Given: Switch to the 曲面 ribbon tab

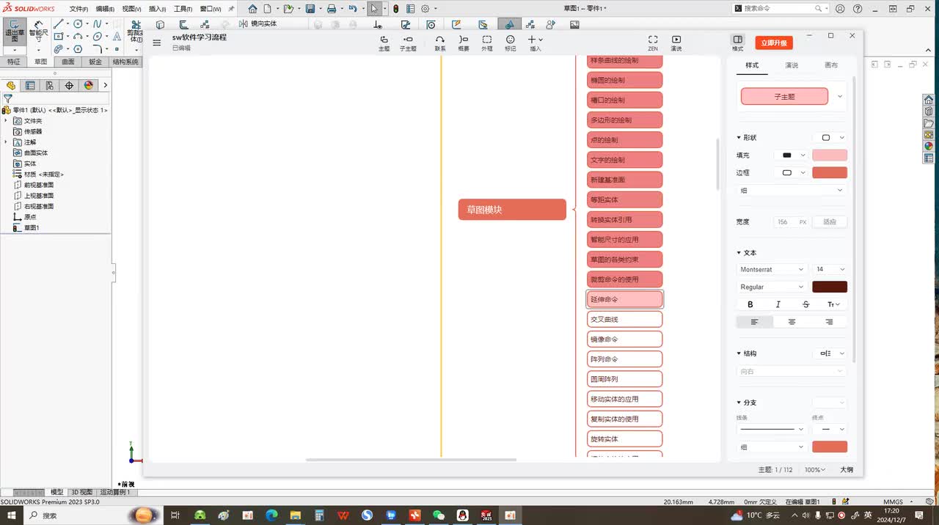Looking at the screenshot, I should coord(68,62).
